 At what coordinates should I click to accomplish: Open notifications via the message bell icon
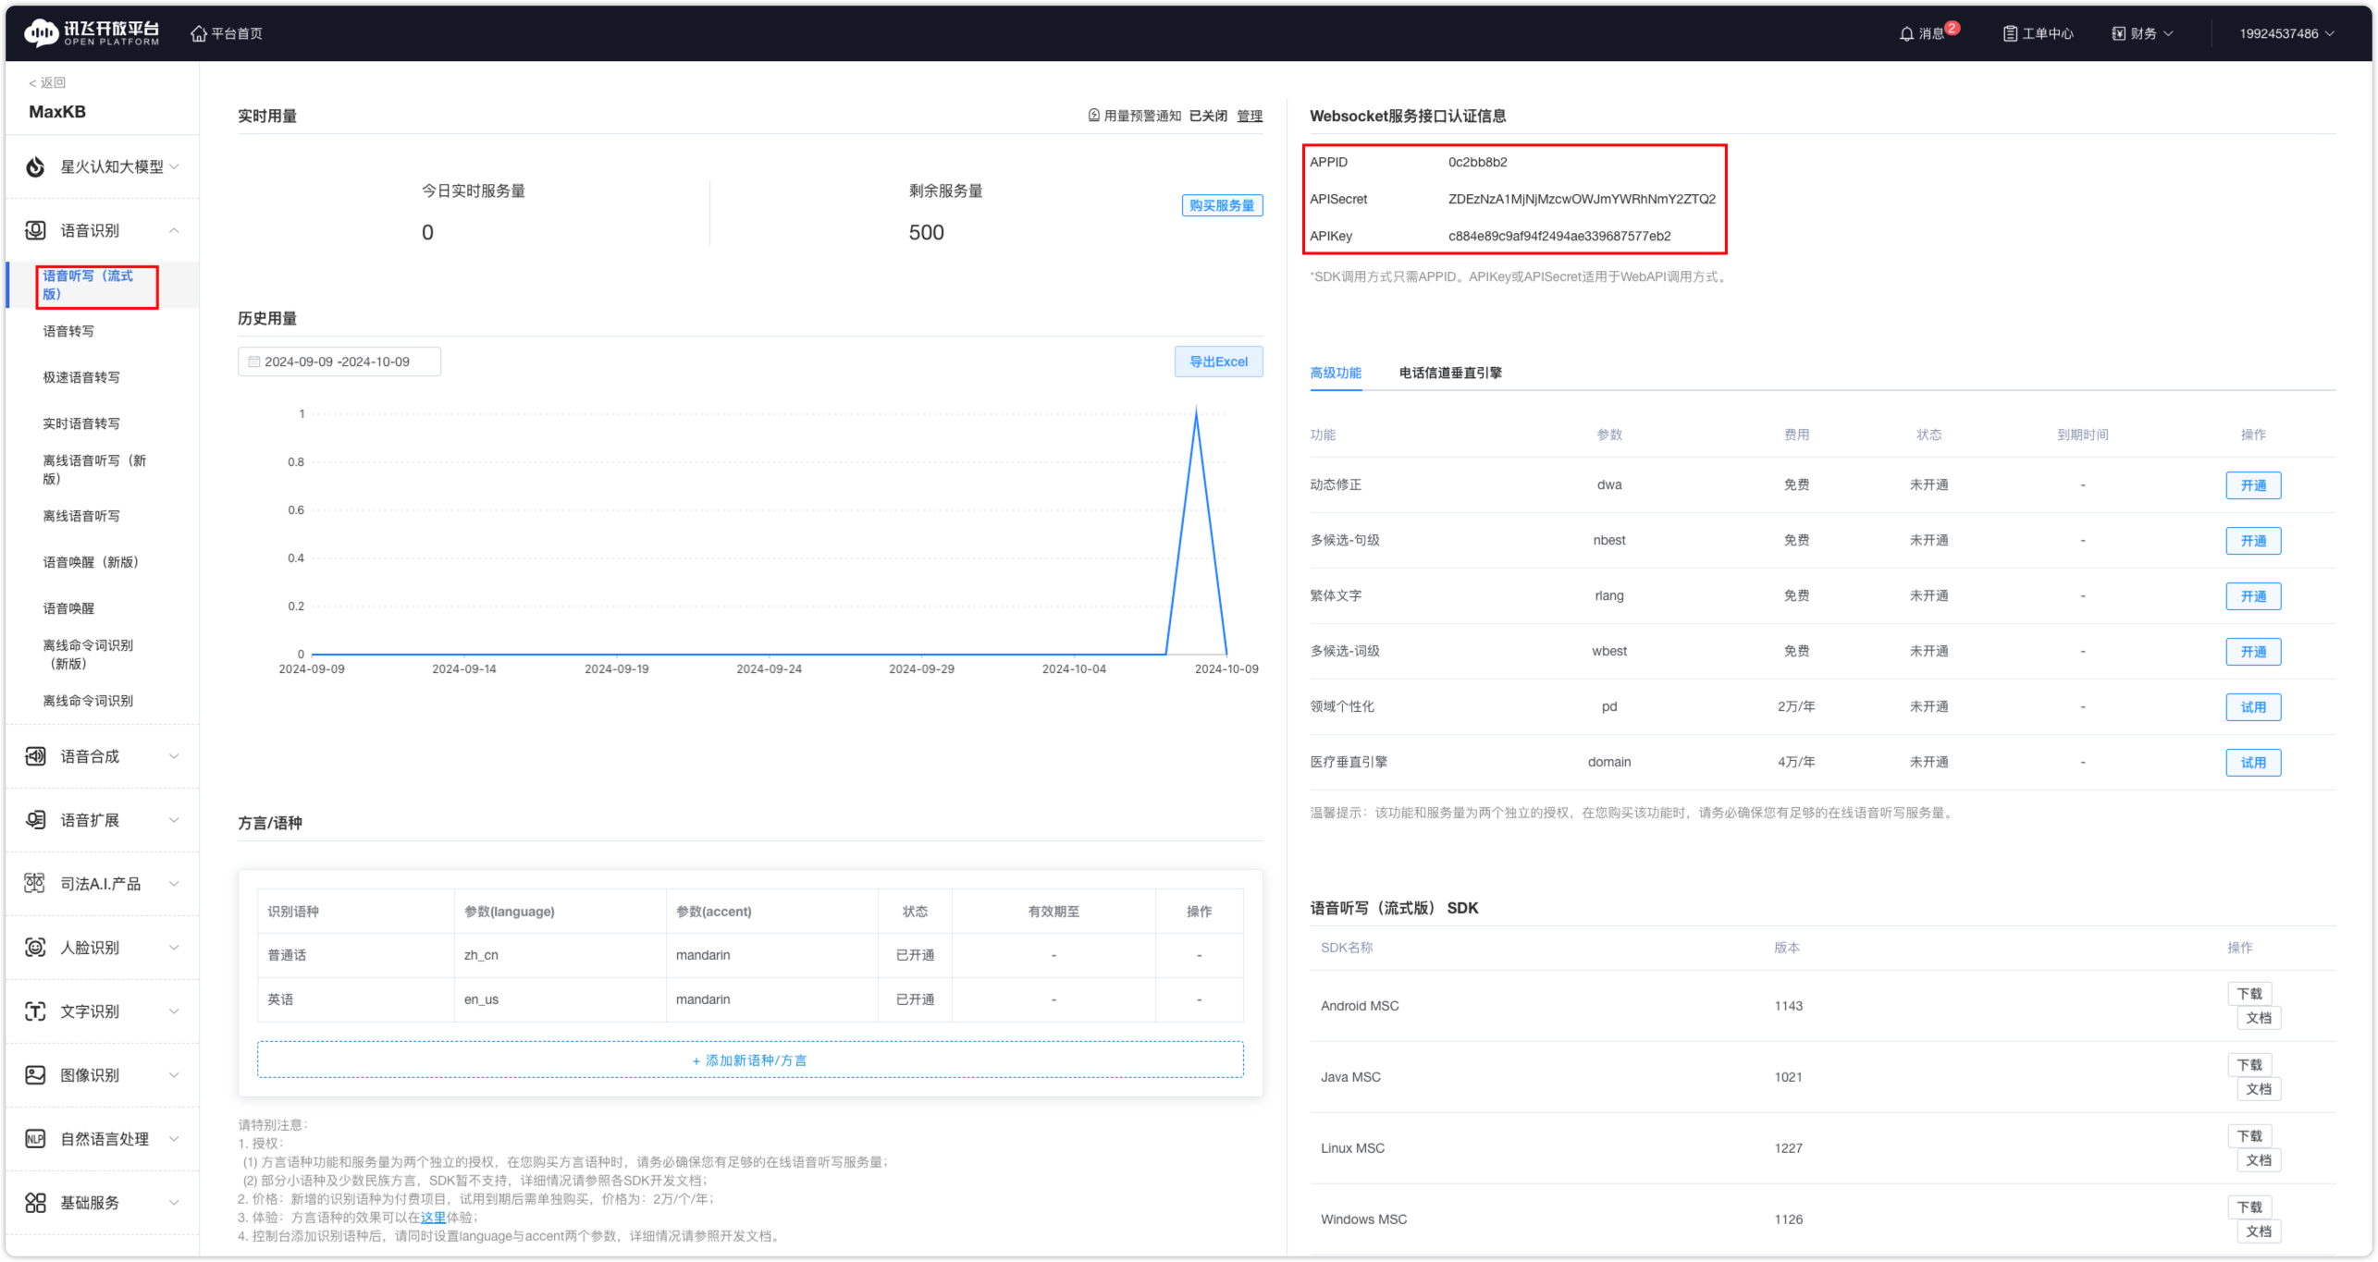pos(1907,32)
